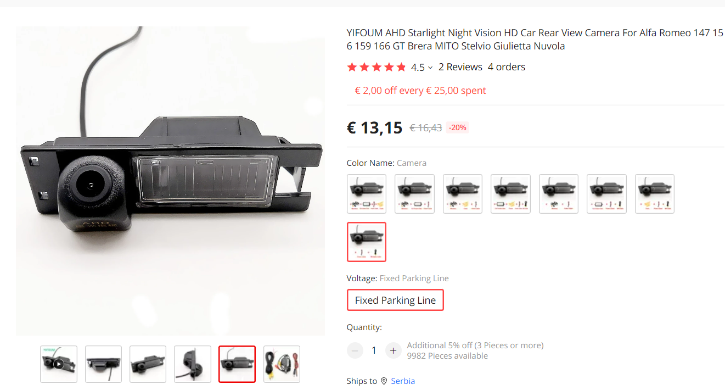Viewport: 725px width, 390px height.
Task: View the cables thumbnail image
Action: point(282,364)
